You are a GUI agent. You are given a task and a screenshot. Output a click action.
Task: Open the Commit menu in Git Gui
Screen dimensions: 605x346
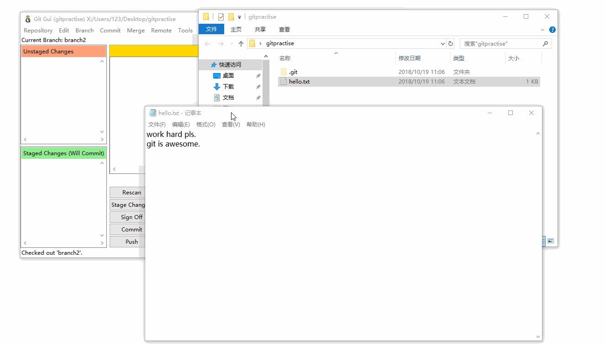point(110,31)
